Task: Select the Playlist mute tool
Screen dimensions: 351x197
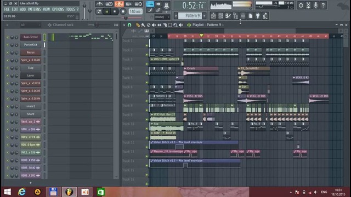Action: pyautogui.click(x=154, y=25)
